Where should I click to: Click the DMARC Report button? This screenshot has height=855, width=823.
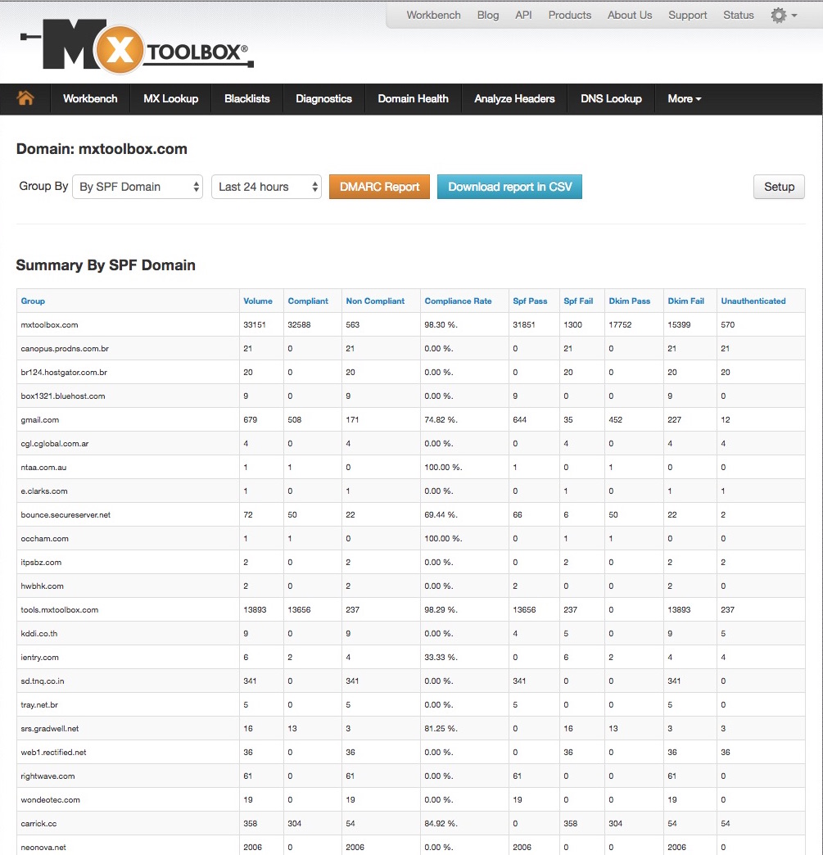point(379,187)
